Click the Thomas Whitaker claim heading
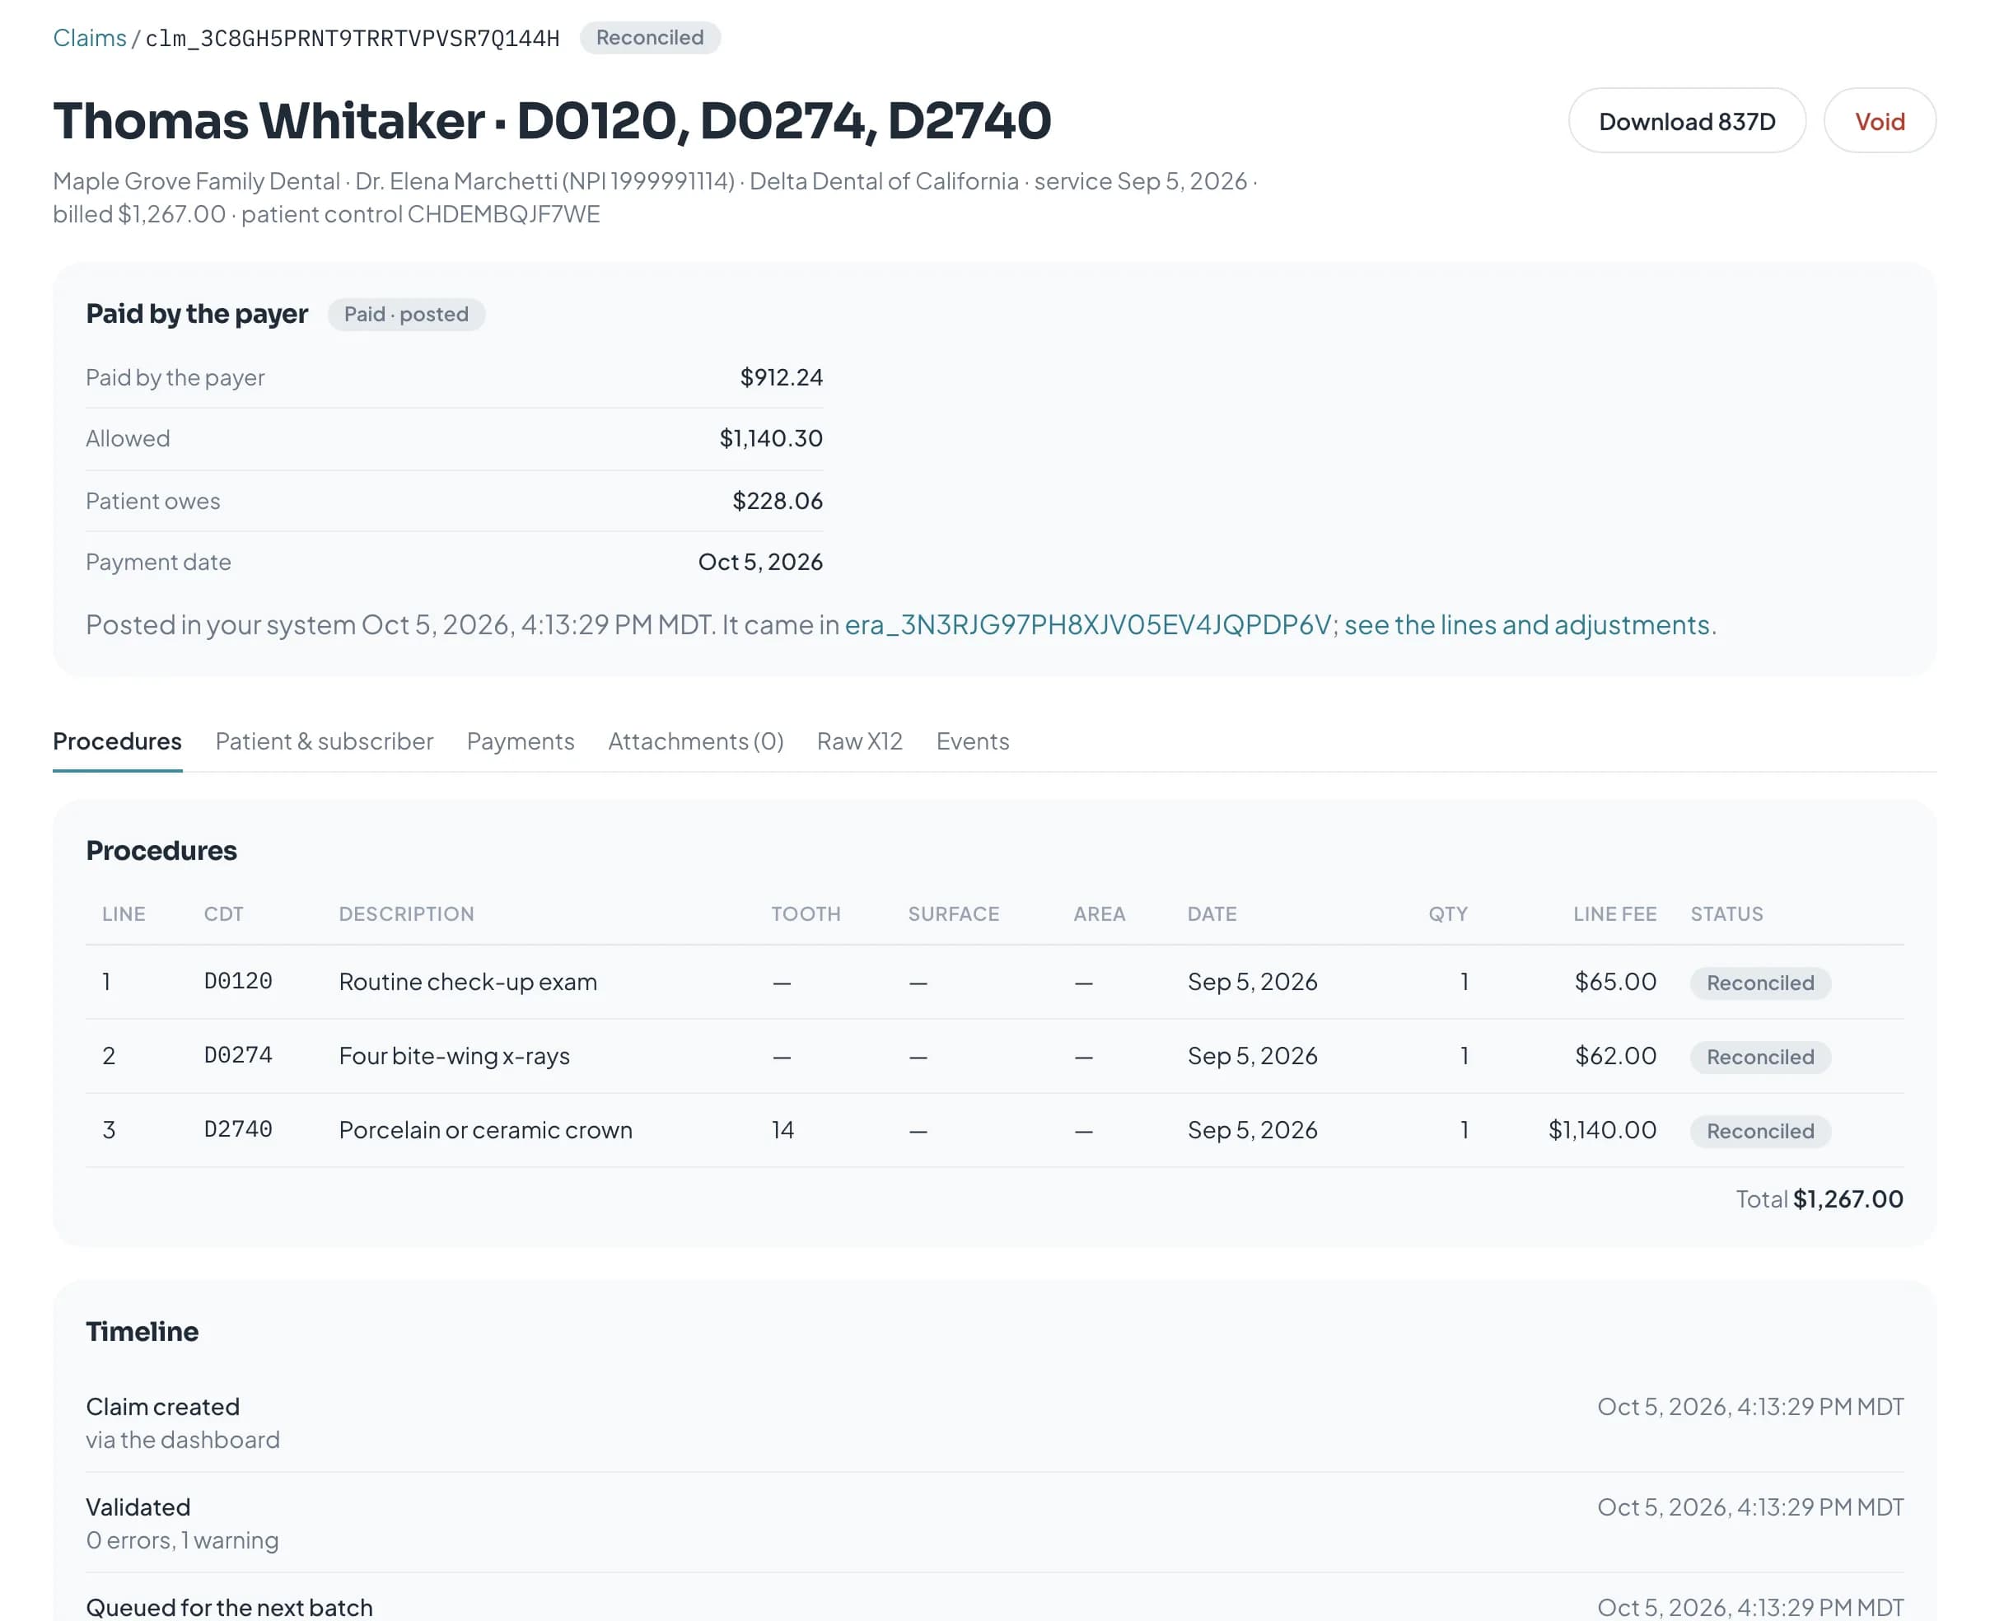 point(552,120)
